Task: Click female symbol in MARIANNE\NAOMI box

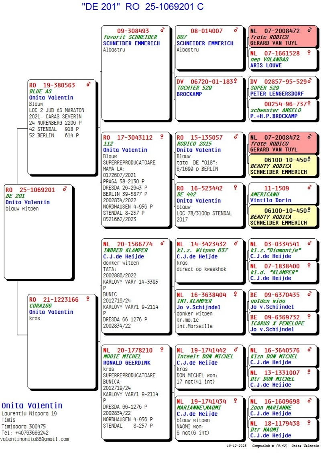Action: click(x=236, y=401)
